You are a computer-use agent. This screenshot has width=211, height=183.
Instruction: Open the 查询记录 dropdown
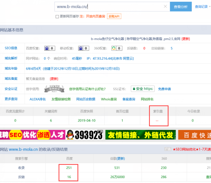coord(203,7)
